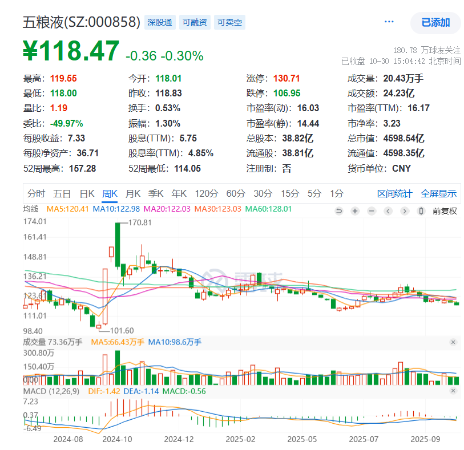The image size is (464, 450).
Task: Click the 可融资 tag
Action: [x=194, y=23]
